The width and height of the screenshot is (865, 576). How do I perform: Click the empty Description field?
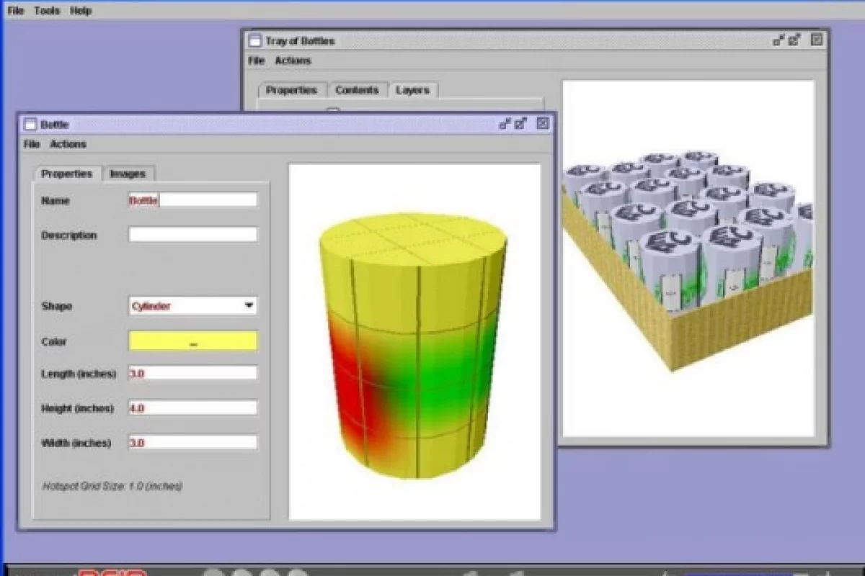click(x=192, y=235)
